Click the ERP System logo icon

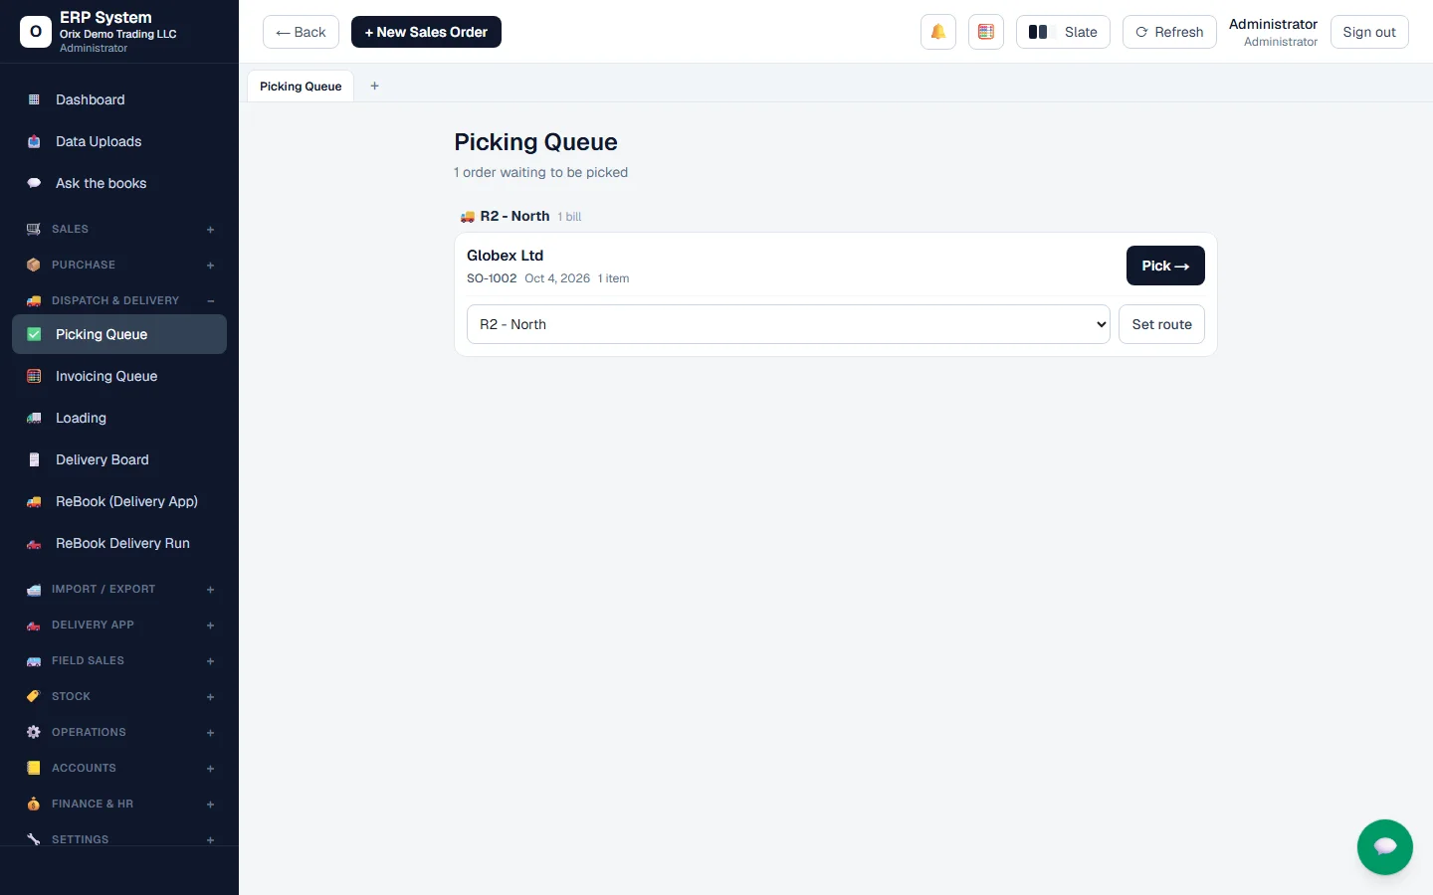pos(36,32)
